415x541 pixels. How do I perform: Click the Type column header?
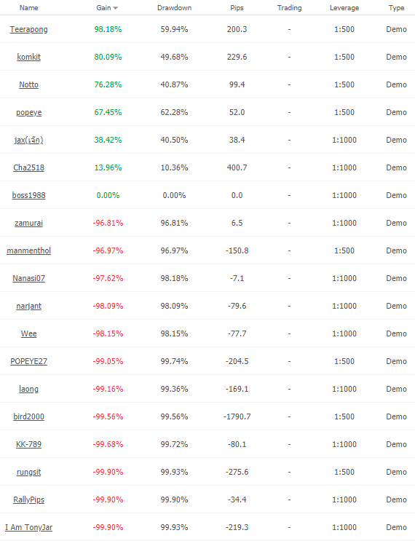396,7
